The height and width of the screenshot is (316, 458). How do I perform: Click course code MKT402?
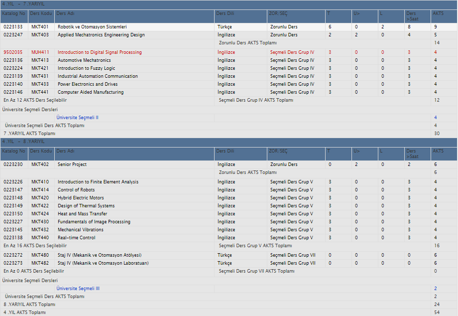click(x=40, y=164)
